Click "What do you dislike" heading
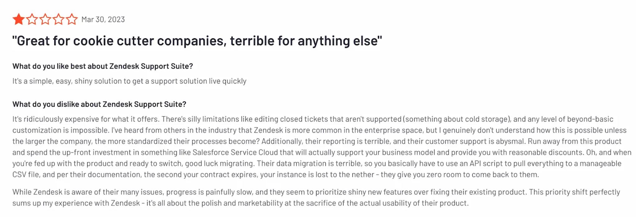Viewport: 636px width, 217px height. pos(99,104)
